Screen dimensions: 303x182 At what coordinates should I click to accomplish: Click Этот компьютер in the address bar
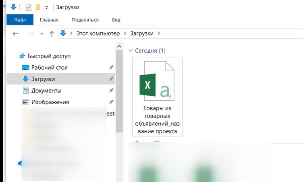click(x=98, y=33)
